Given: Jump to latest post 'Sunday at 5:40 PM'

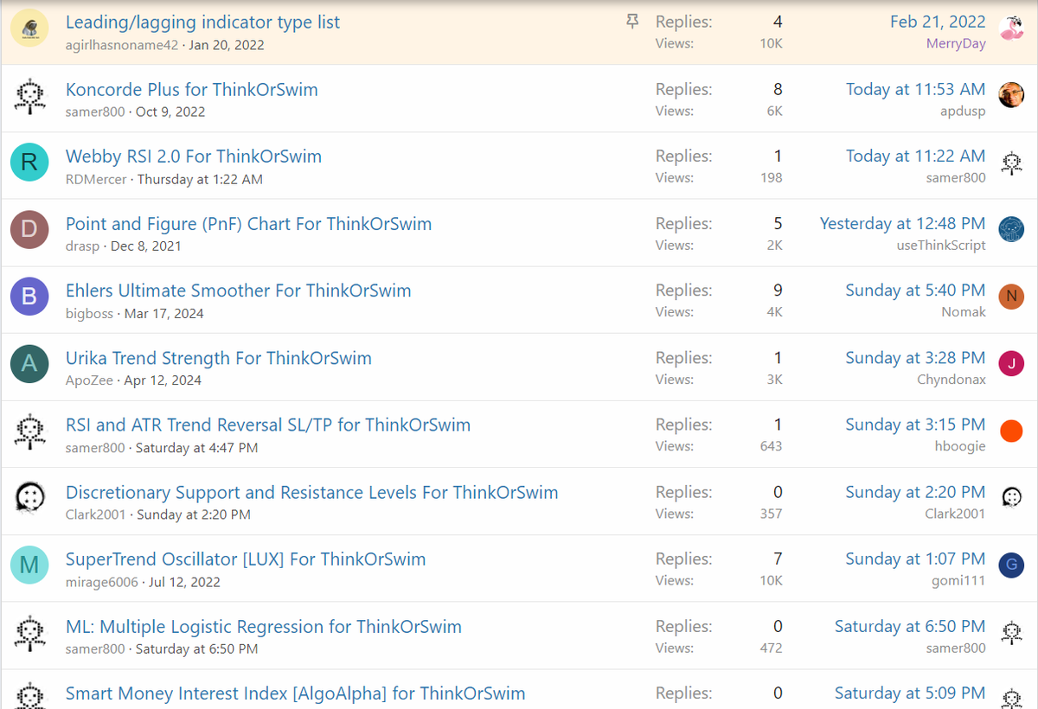Looking at the screenshot, I should tap(915, 291).
